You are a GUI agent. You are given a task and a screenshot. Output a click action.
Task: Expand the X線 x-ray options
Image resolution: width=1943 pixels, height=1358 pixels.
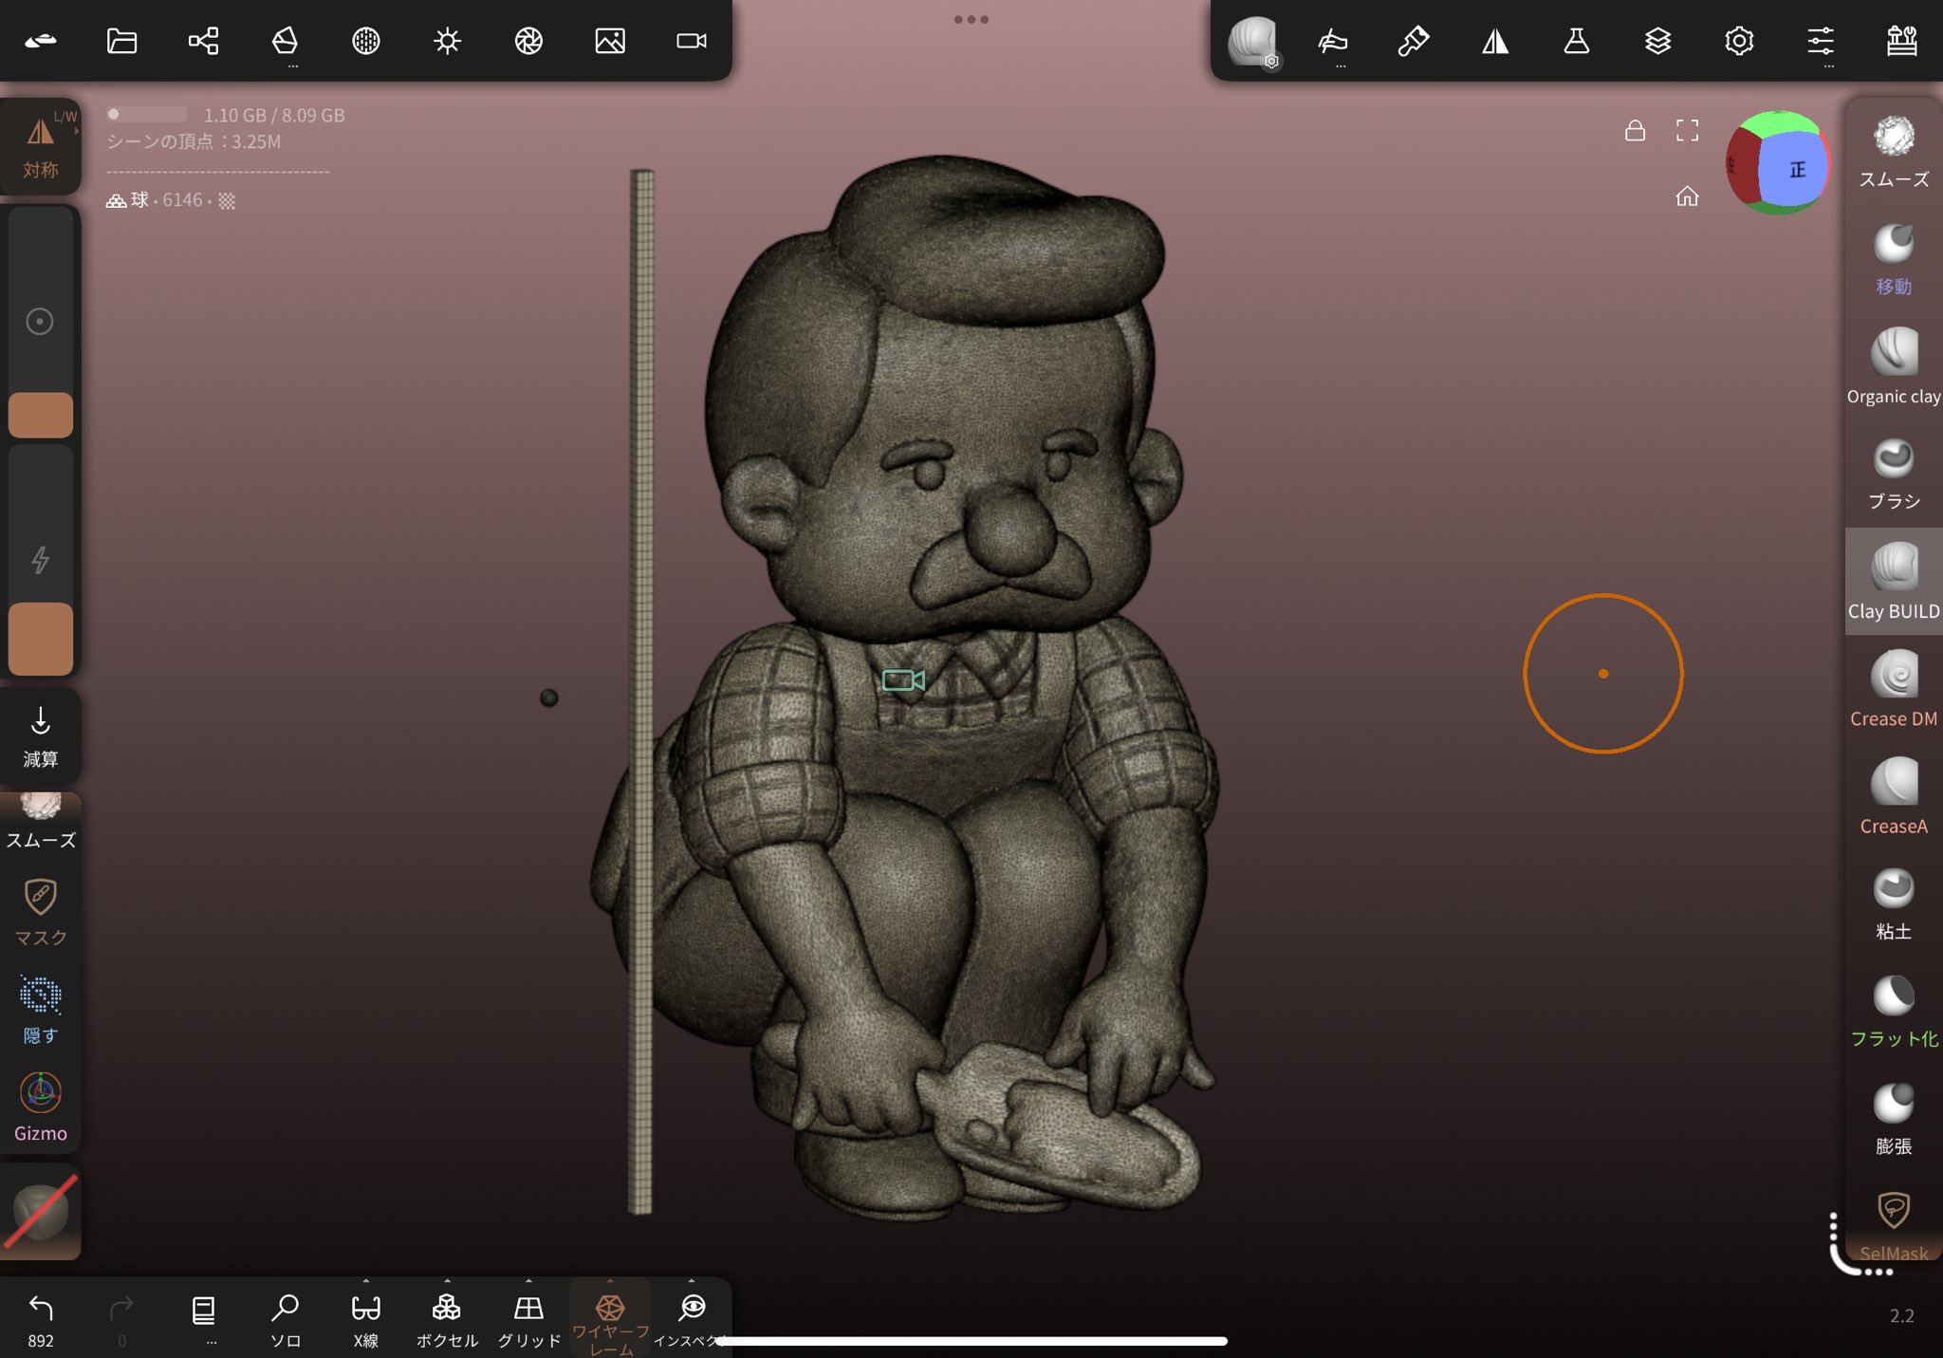point(365,1281)
